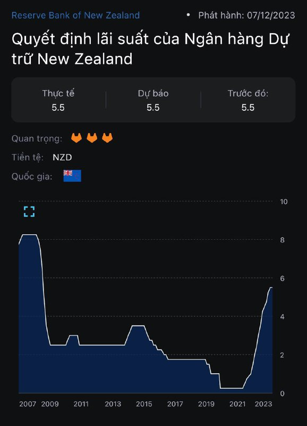Tap the New Zealand flag icon
The image size is (307, 426).
click(x=72, y=176)
